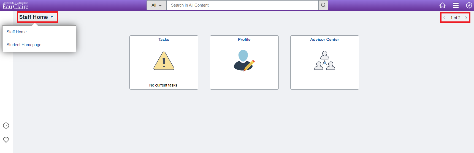Screen dimensions: 474x153
Task: Open the Profile tile title
Action: tap(244, 40)
